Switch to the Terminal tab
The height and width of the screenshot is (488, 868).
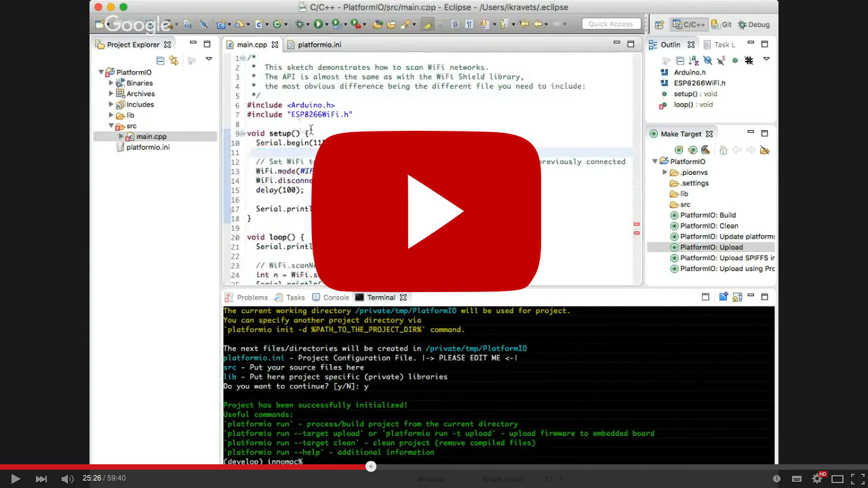[380, 298]
